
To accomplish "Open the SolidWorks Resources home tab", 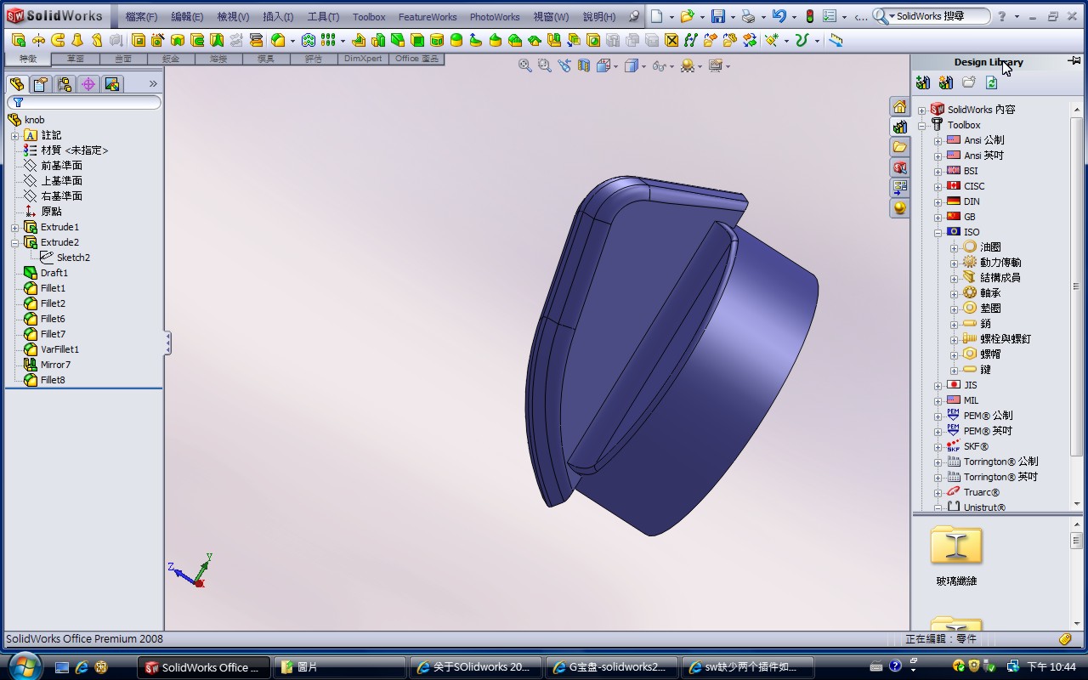I will (899, 106).
